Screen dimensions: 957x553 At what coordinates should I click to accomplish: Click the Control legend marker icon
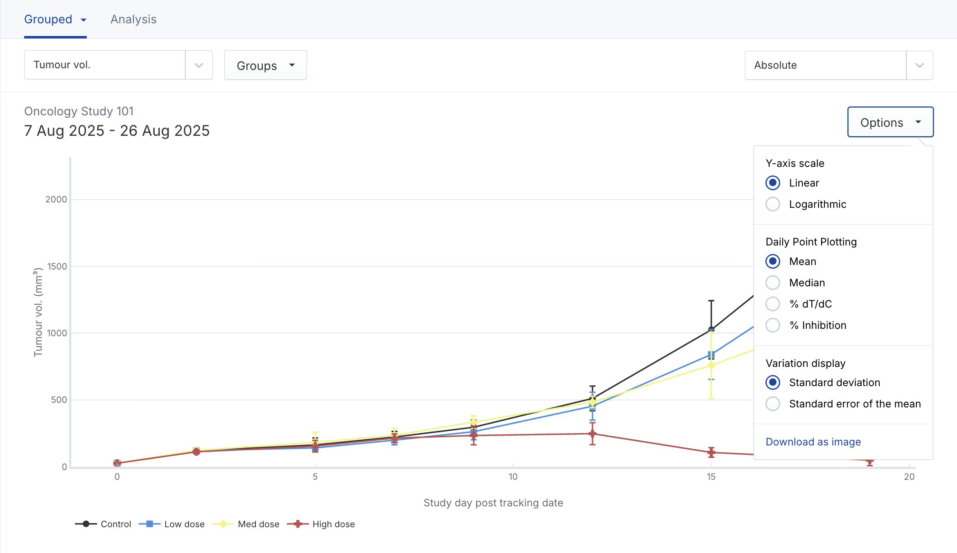pos(86,524)
